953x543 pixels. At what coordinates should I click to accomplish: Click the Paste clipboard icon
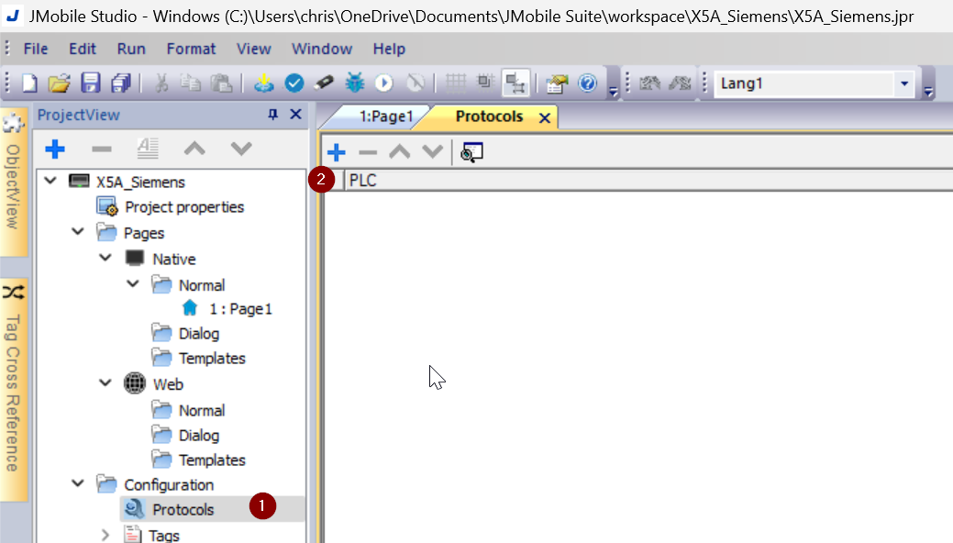221,83
